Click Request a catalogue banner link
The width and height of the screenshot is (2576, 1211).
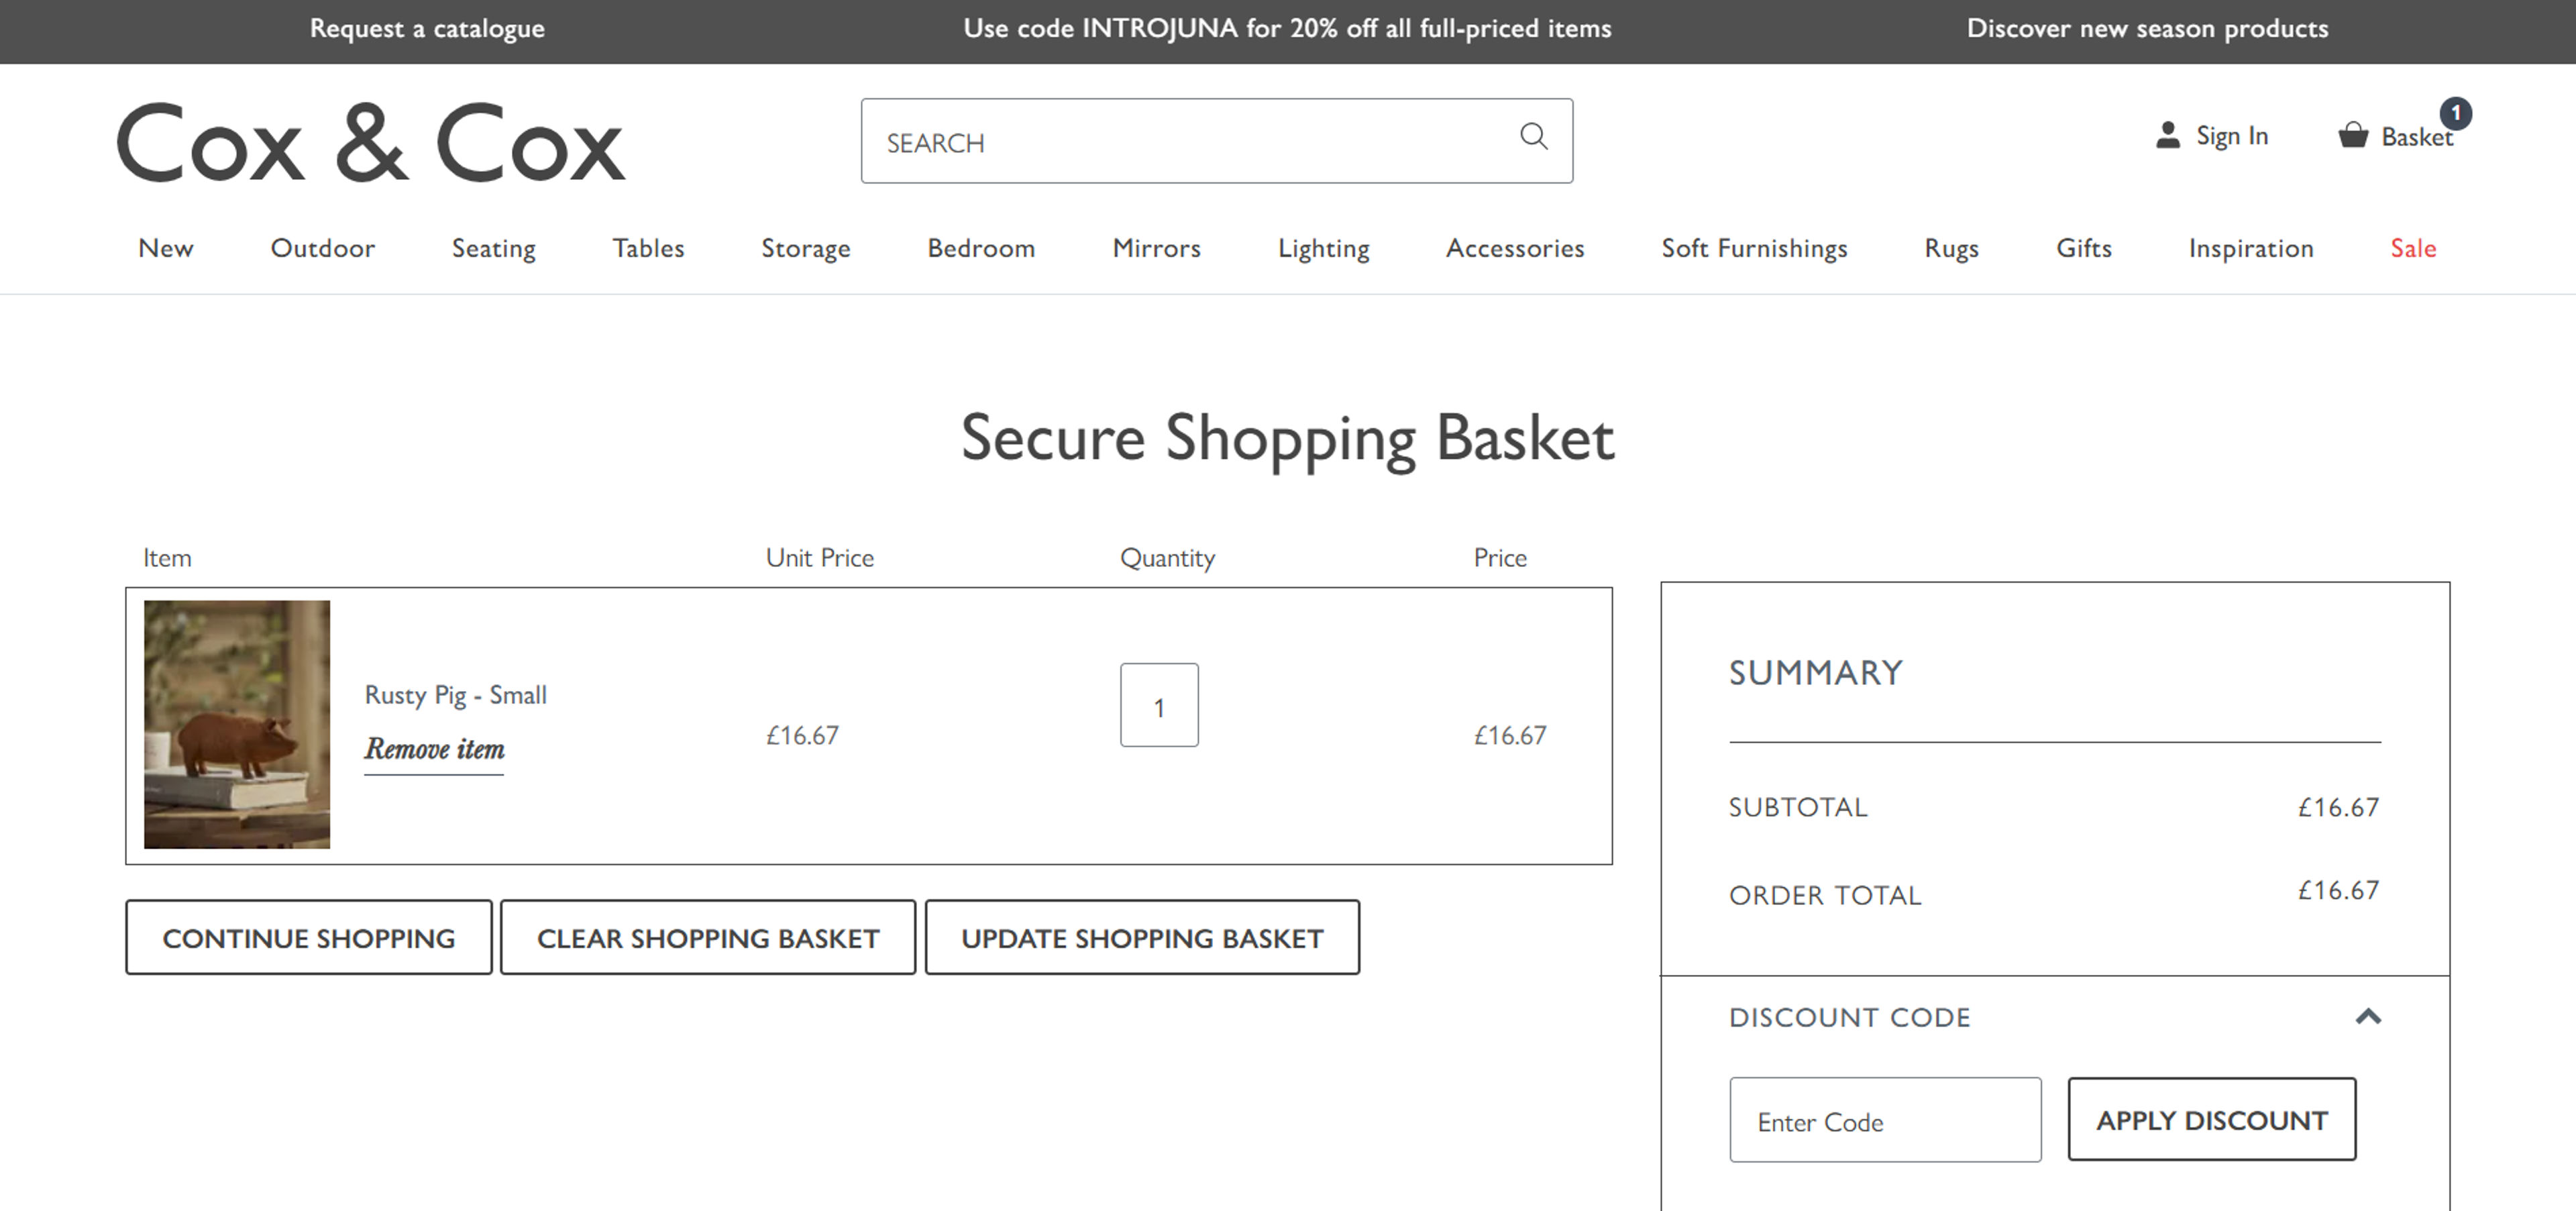427,29
